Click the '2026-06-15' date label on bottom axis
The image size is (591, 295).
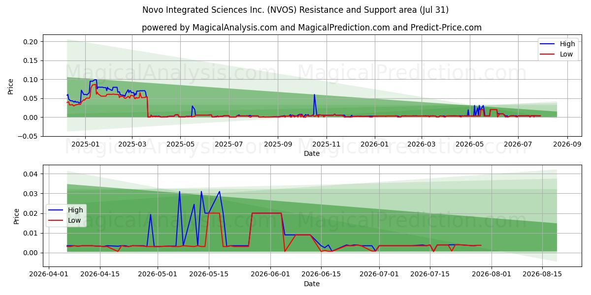321,275
